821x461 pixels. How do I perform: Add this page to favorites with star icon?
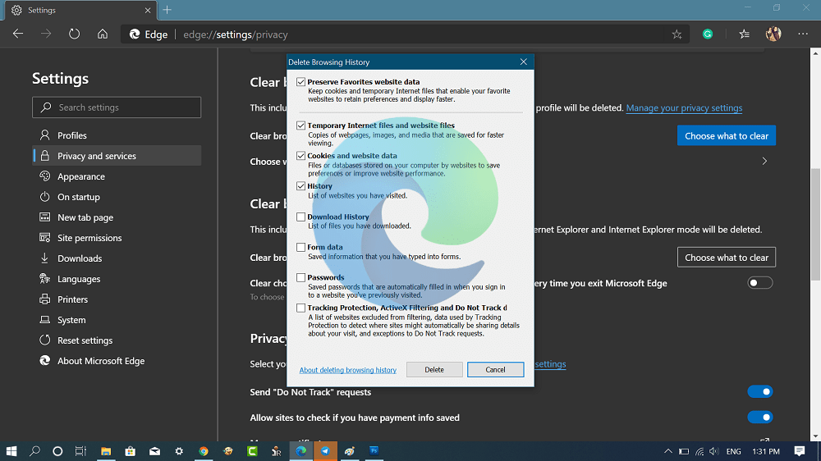pos(677,34)
